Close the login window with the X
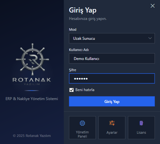 pyautogui.click(x=153, y=6)
